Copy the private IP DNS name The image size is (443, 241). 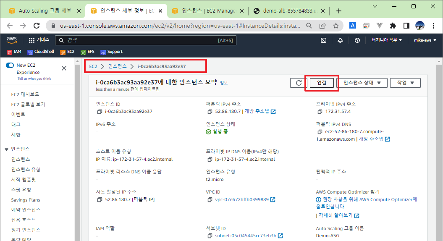210,160
